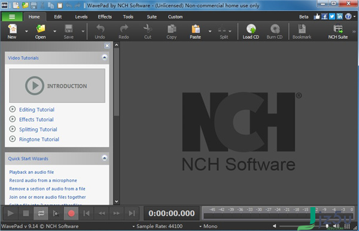Expand the Open button dropdown arrow
This screenshot has width=359, height=231.
[54, 31]
